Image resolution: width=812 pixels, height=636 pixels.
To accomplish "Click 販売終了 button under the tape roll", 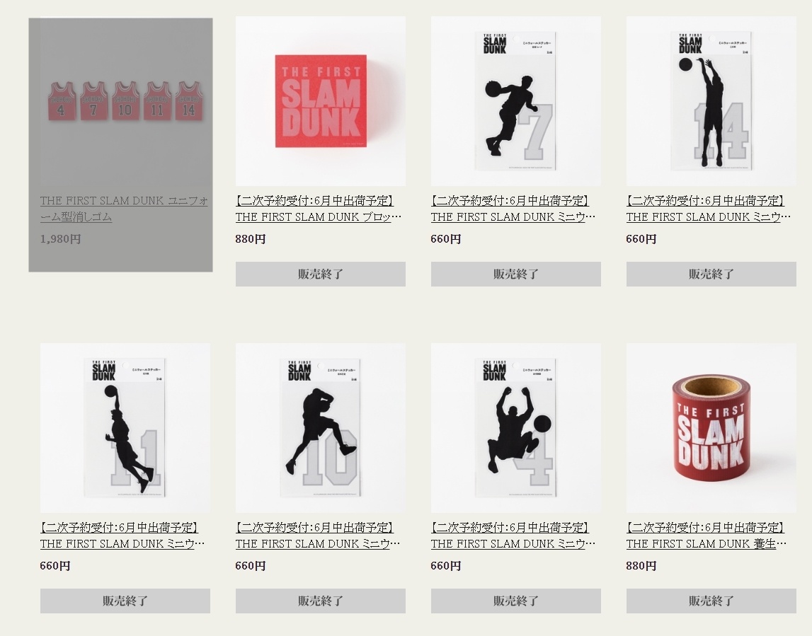I will [x=711, y=601].
